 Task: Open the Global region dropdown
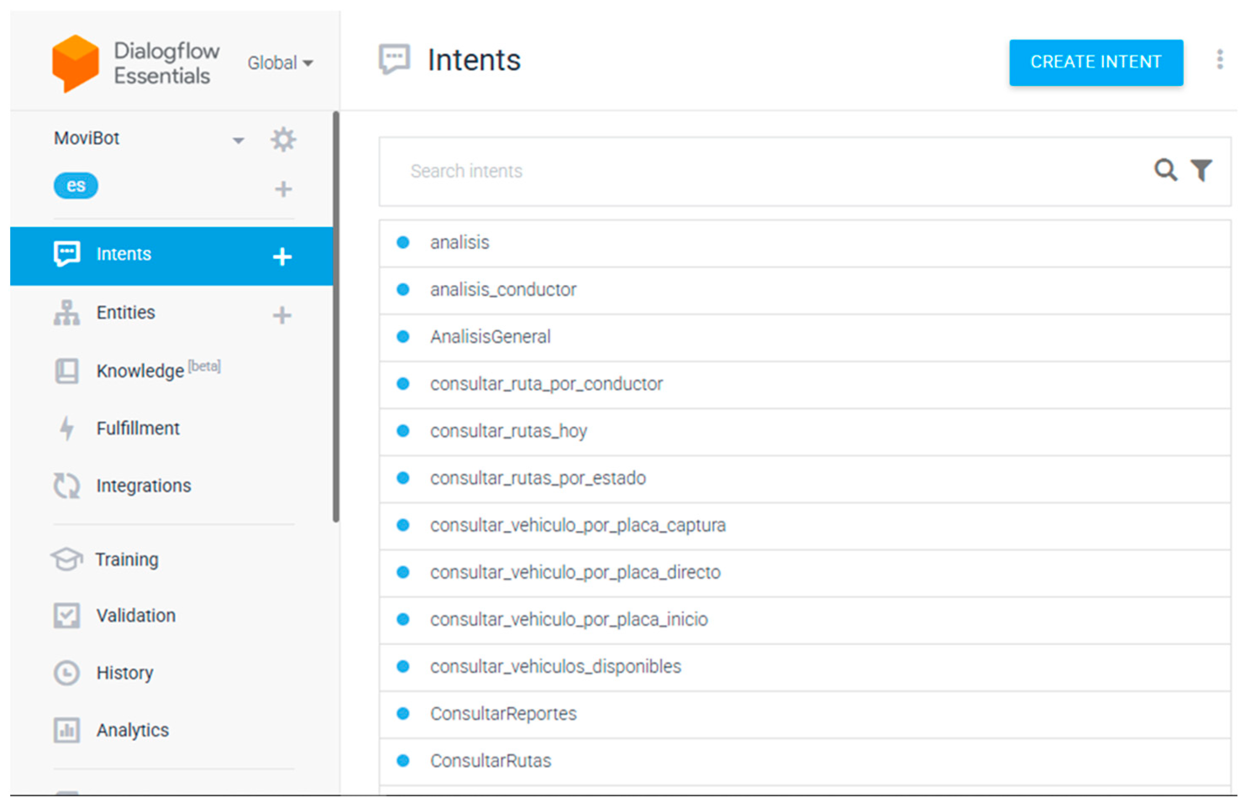(x=280, y=63)
